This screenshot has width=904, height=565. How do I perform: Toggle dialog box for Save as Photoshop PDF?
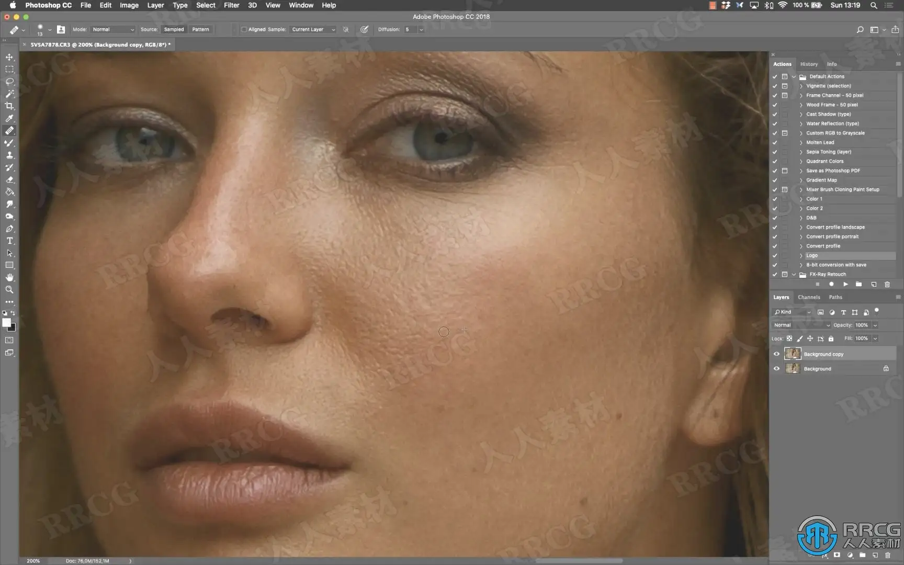(x=785, y=171)
